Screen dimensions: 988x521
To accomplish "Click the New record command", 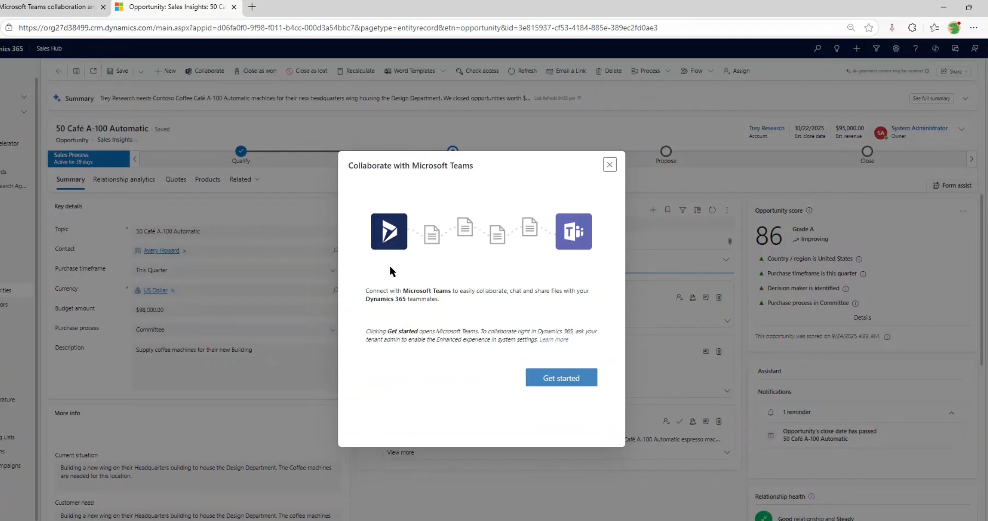I will click(x=165, y=71).
